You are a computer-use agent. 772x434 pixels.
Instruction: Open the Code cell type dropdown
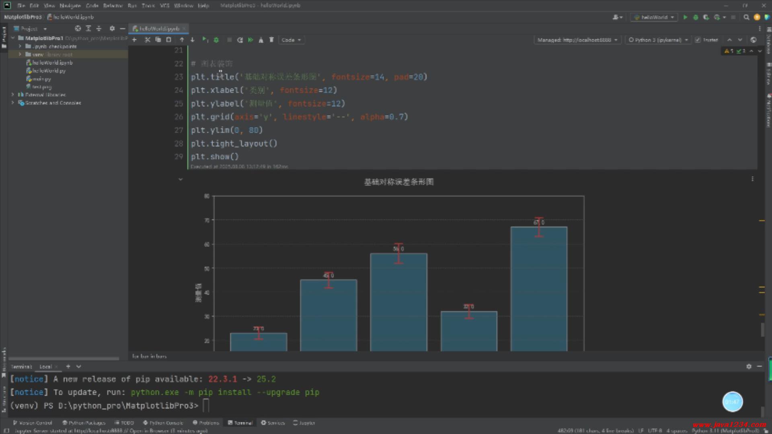point(292,40)
